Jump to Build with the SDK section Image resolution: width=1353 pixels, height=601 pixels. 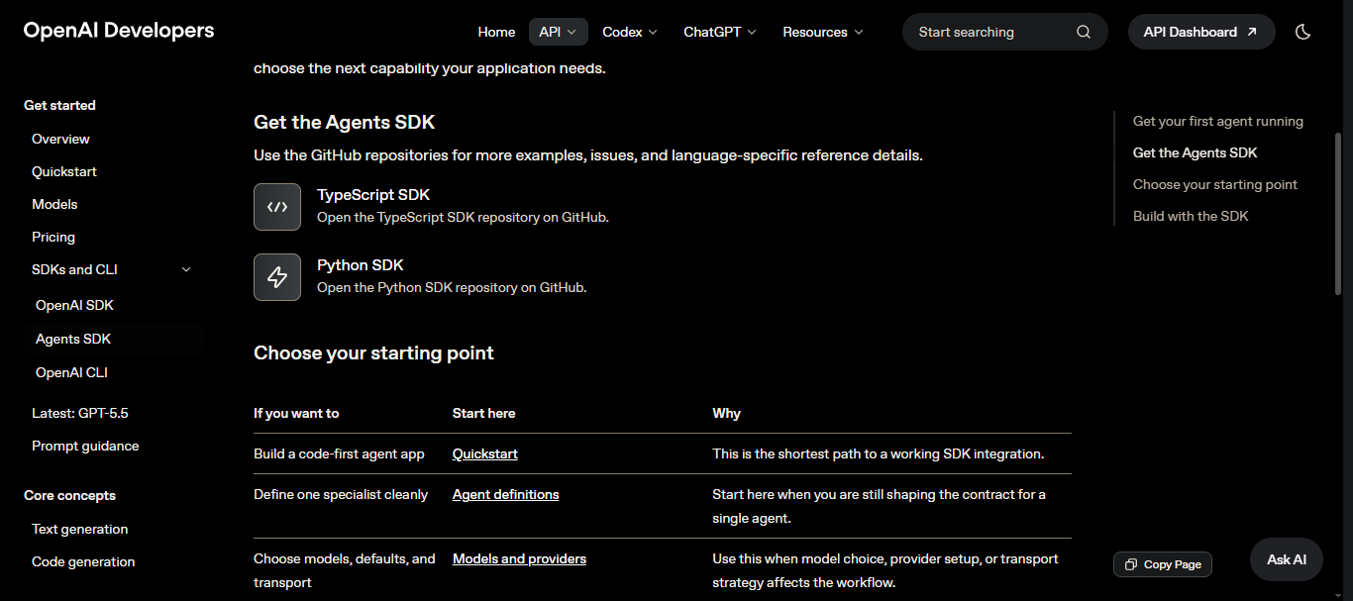[x=1191, y=216]
